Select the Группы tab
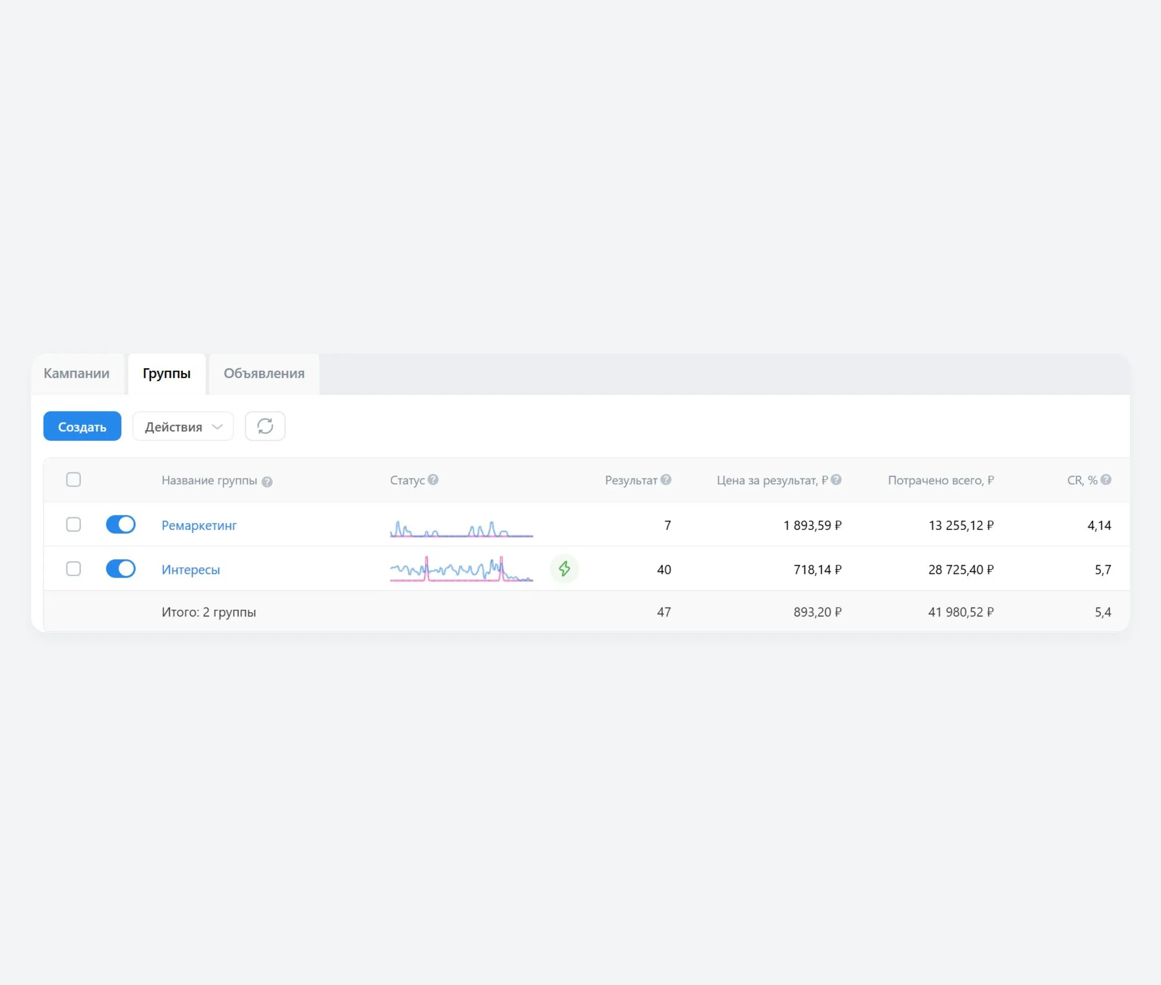This screenshot has height=985, width=1161. coord(167,374)
